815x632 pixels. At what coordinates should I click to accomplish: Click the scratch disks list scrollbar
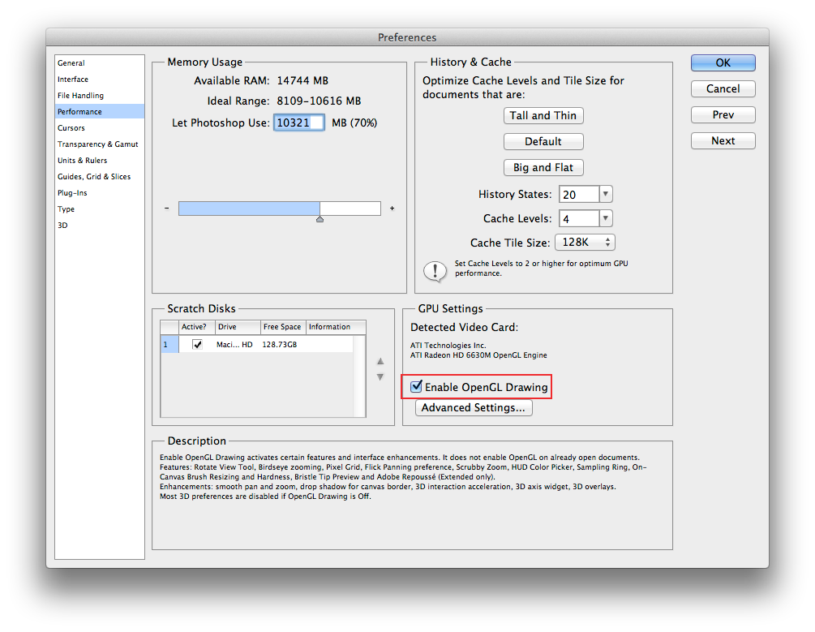click(x=359, y=376)
